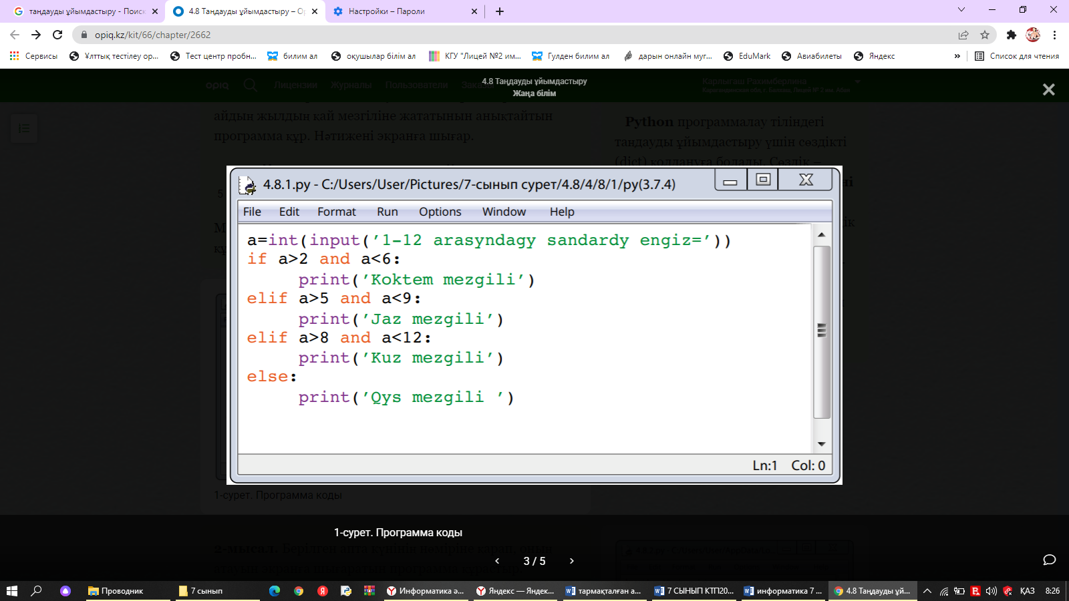Close the image lightbox with the X

point(1048,89)
